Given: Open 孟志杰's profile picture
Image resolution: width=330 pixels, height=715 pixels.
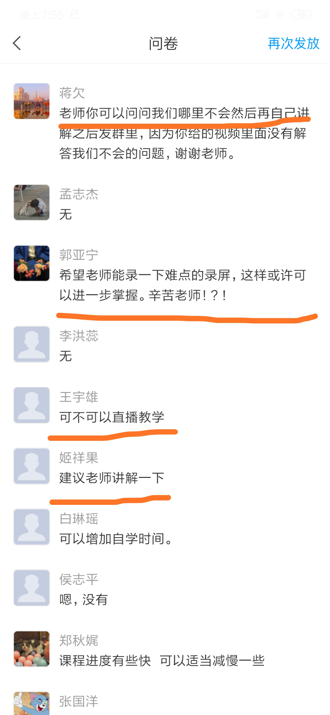Looking at the screenshot, I should 32,202.
